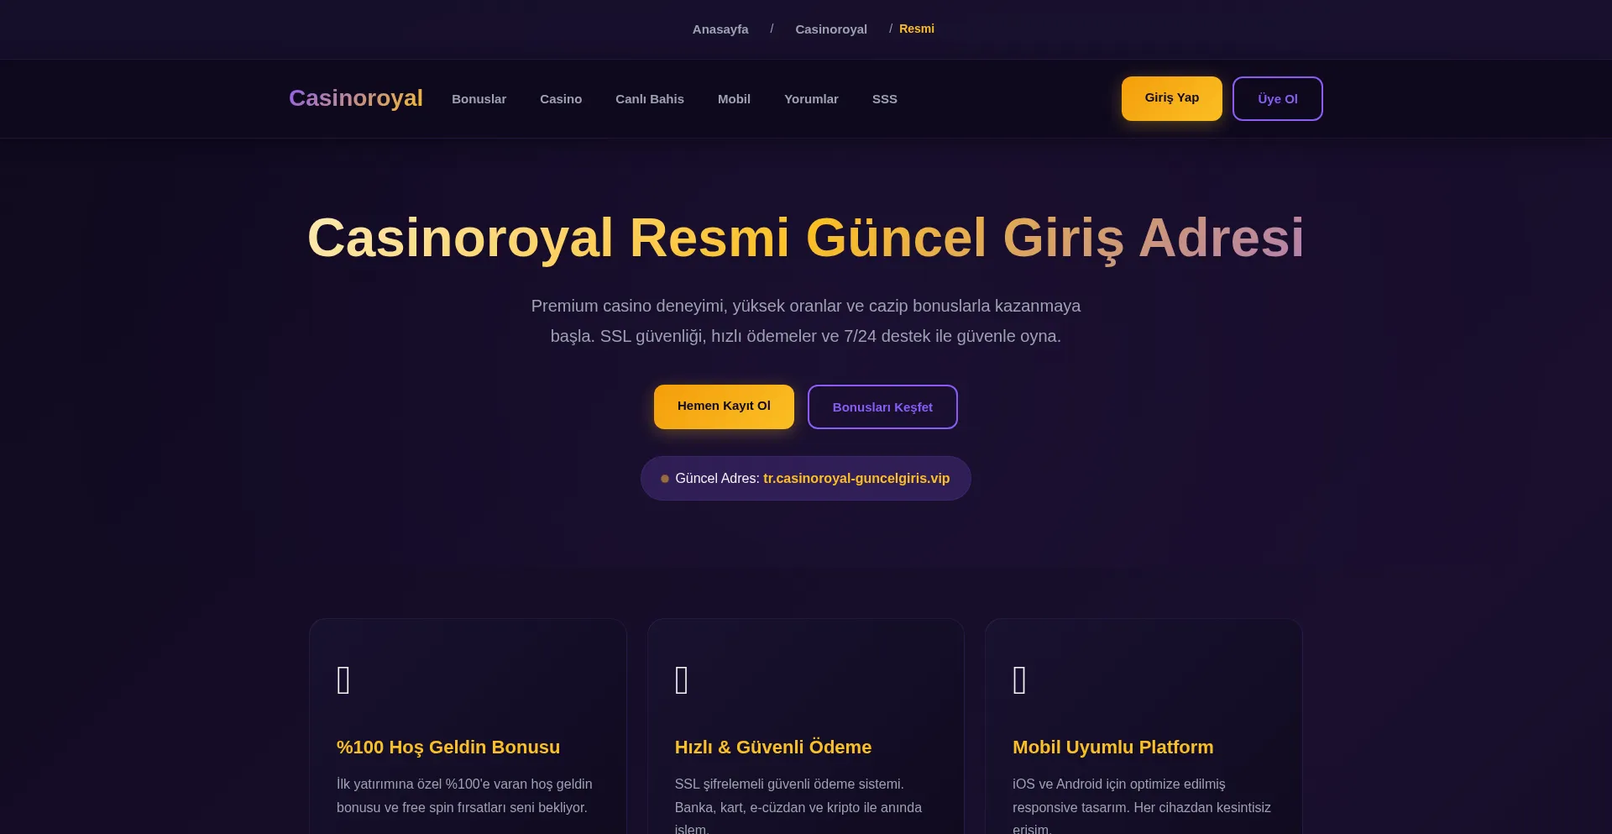Select the Mobil navigation link
1612x834 pixels.
coord(734,99)
